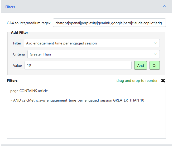
Task: Click empty area of filters list box
Action: pyautogui.click(x=86, y=121)
